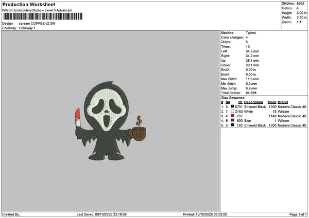Image resolution: width=309 pixels, height=218 pixels.
Task: Click the 'Printed: 10/10/2025' footer text
Action: click(x=205, y=214)
